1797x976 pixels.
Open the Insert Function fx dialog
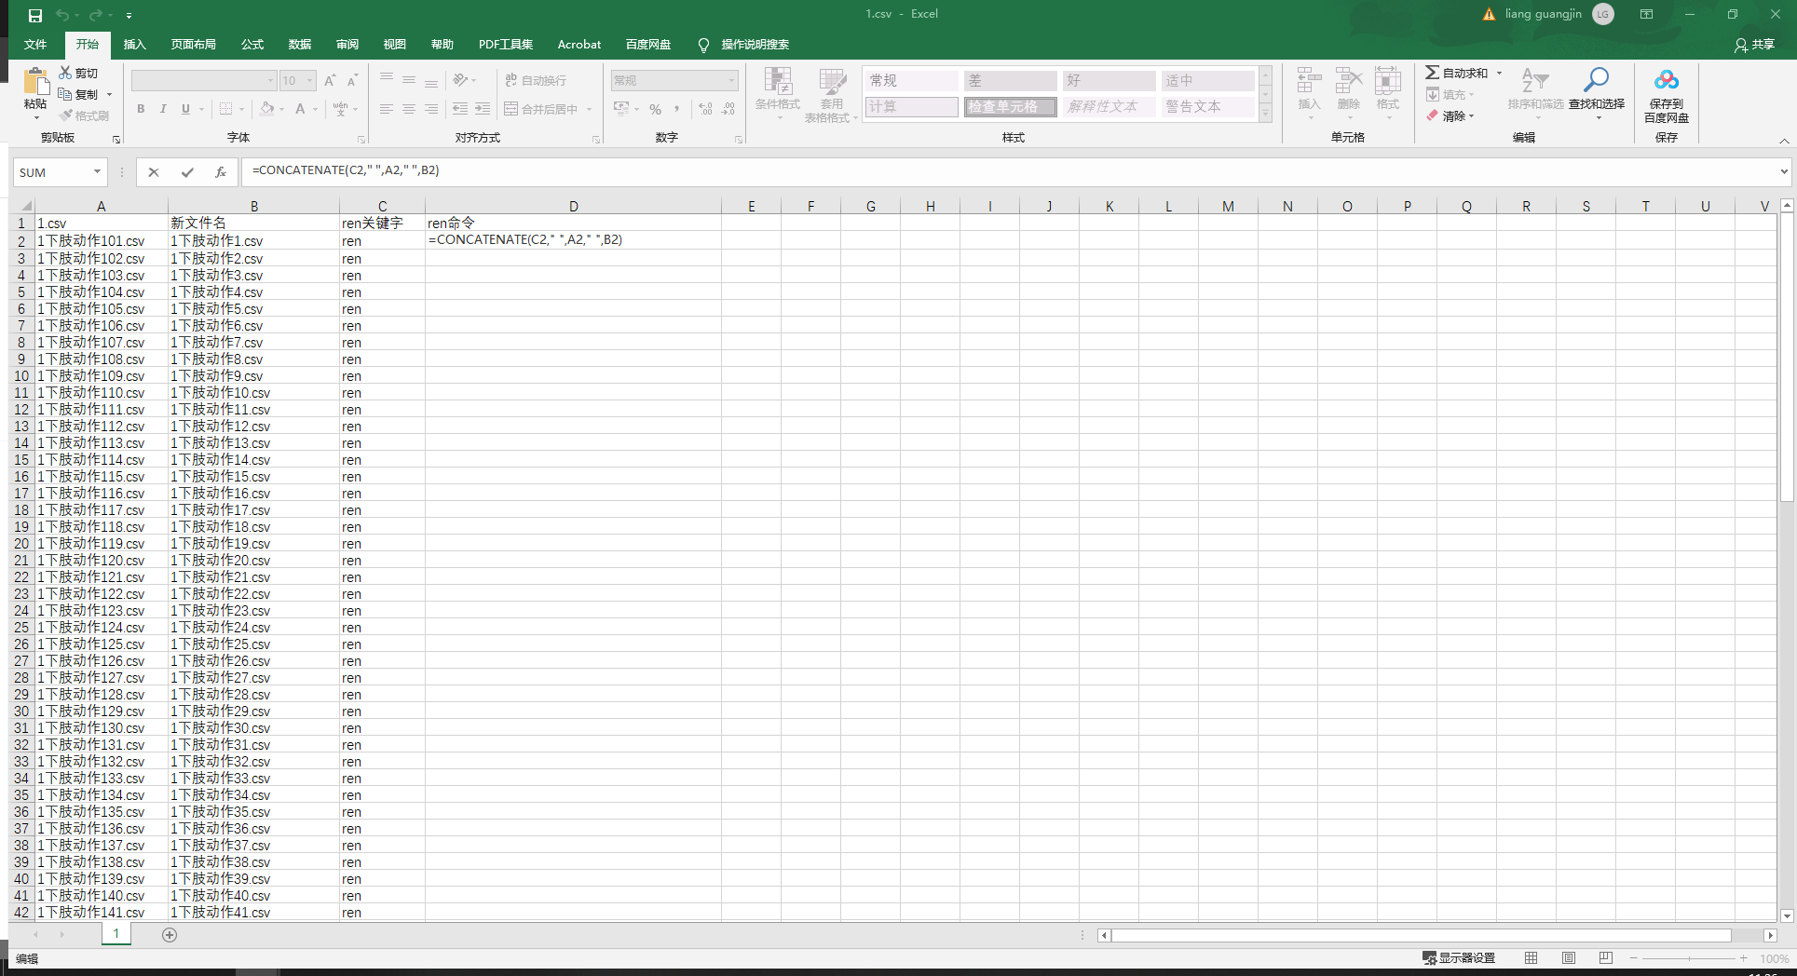221,172
